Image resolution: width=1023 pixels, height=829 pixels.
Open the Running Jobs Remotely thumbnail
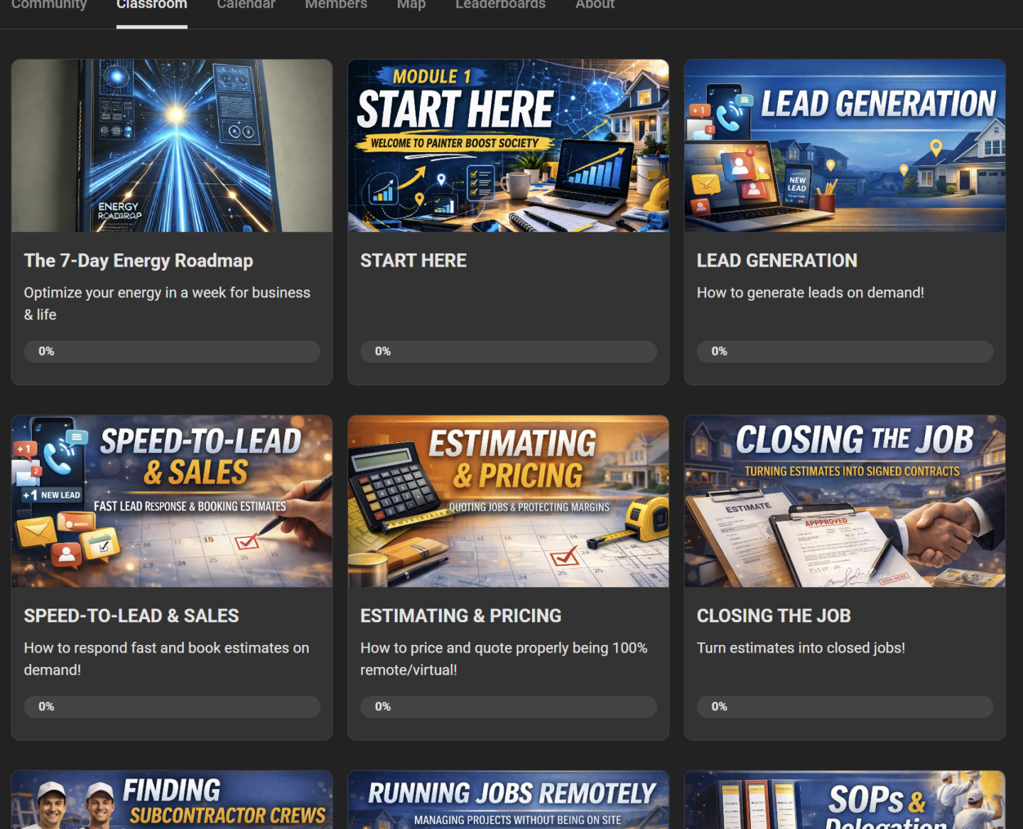pyautogui.click(x=509, y=800)
